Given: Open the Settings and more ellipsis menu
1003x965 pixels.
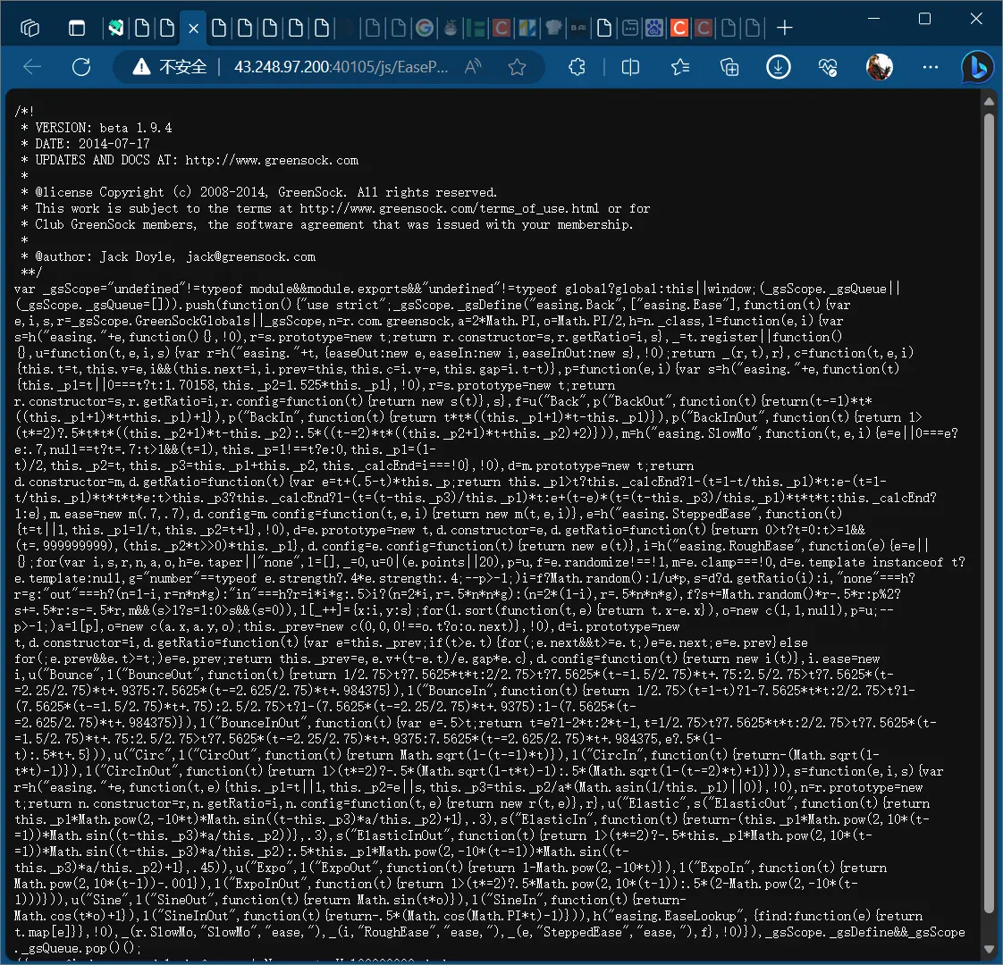Looking at the screenshot, I should (x=931, y=67).
